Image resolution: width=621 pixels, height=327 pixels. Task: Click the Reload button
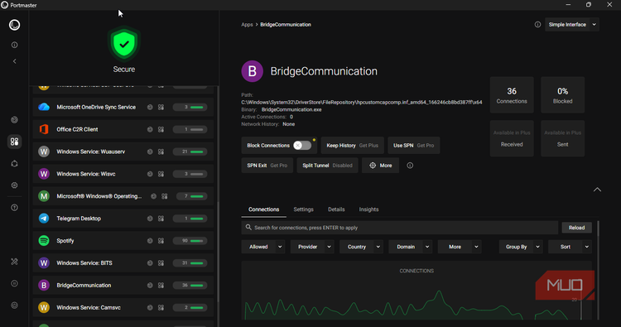pyautogui.click(x=576, y=228)
